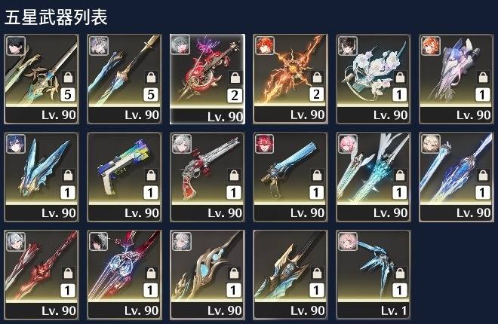Open the white flower bouquet weapon
The width and height of the screenshot is (498, 324).
373,79
